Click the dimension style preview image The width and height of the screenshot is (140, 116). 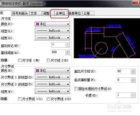tap(107, 38)
